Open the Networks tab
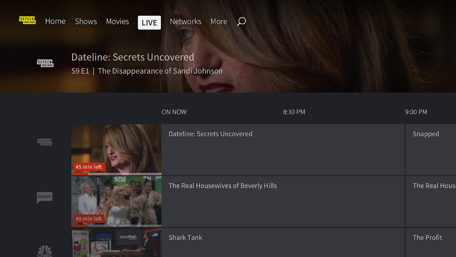Viewport: 456px width, 257px height. (x=186, y=21)
